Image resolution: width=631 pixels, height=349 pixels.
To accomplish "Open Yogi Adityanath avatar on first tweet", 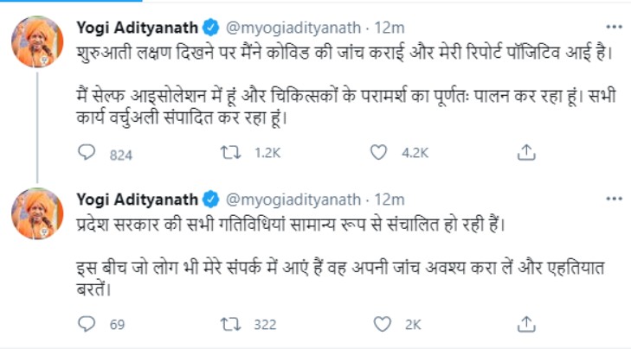I will point(37,41).
